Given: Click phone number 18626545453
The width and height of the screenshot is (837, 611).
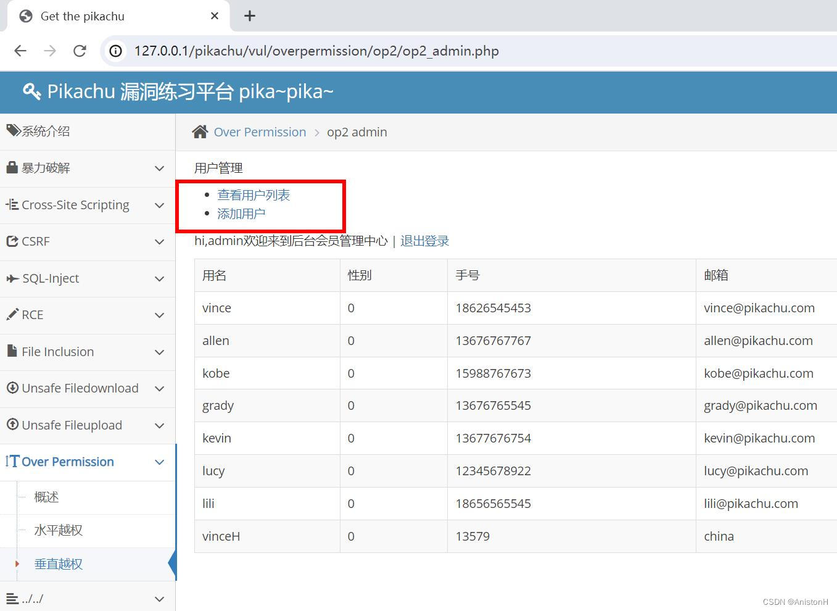Looking at the screenshot, I should click(x=493, y=308).
